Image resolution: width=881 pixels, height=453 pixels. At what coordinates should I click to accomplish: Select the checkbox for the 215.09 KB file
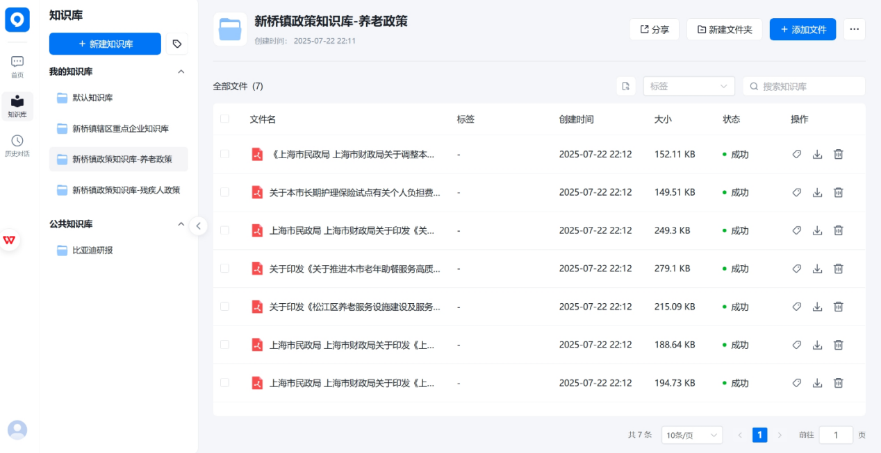pos(224,307)
